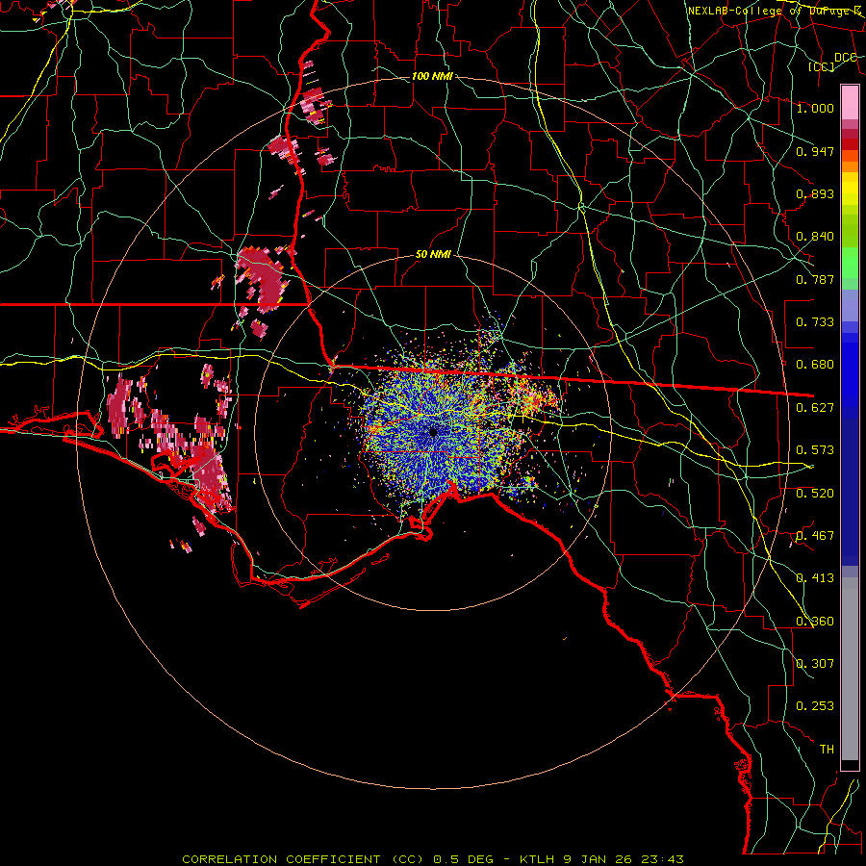
Task: Select the 50 NMI range ring label
Action: pos(433,254)
